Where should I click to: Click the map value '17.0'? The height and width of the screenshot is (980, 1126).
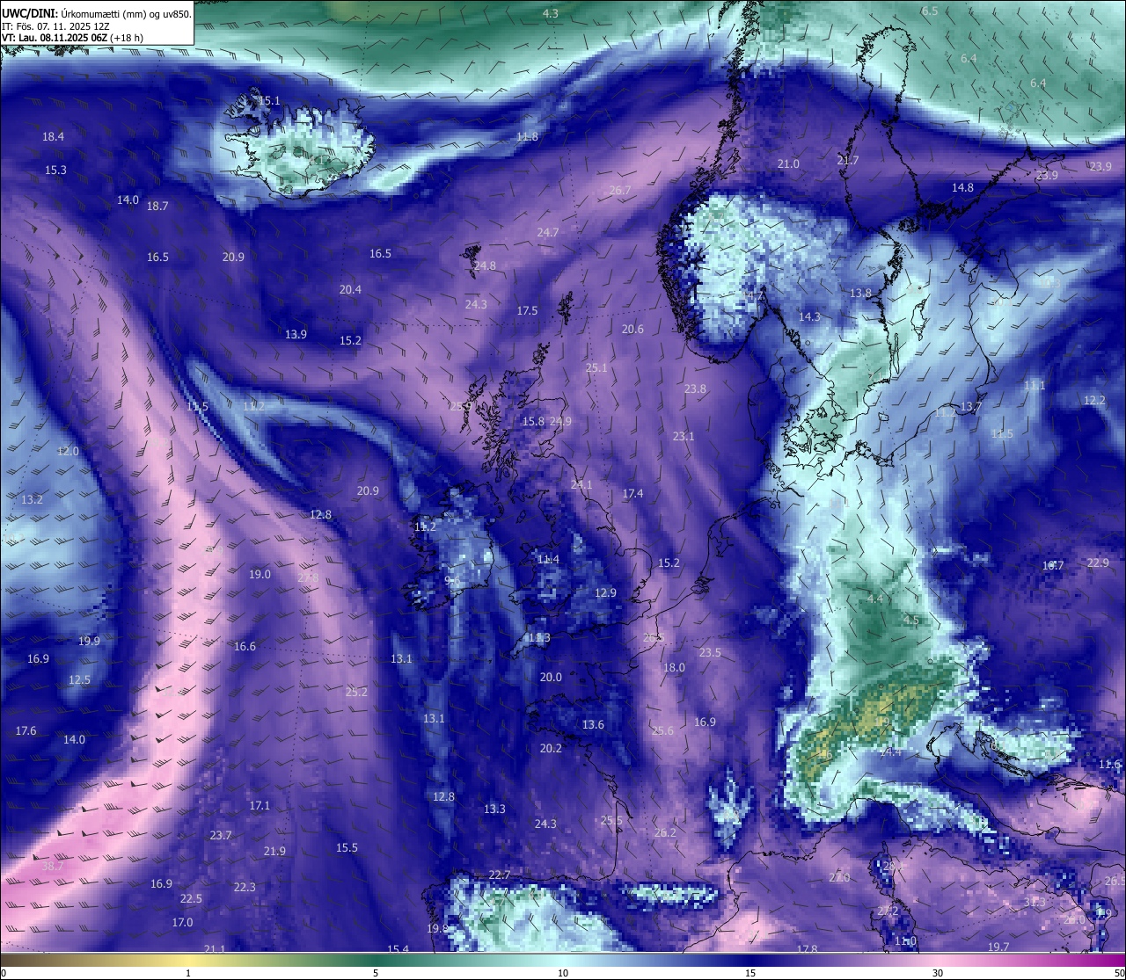point(182,922)
